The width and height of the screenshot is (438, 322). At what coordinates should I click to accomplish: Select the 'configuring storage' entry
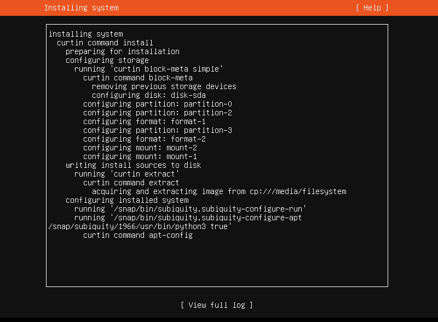[x=107, y=60]
